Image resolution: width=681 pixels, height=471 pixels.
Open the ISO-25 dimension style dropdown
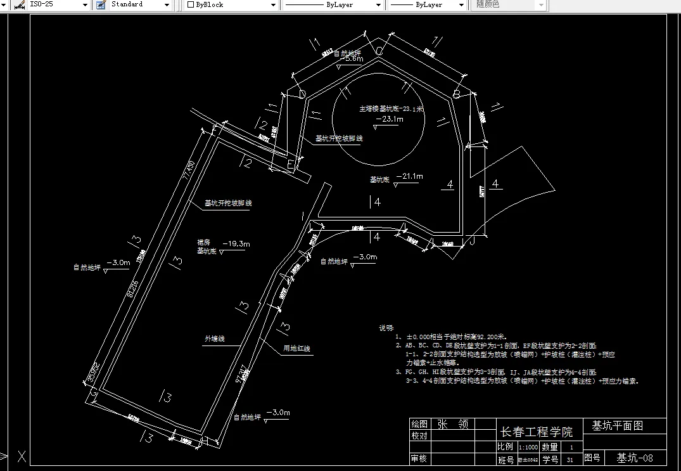point(86,5)
